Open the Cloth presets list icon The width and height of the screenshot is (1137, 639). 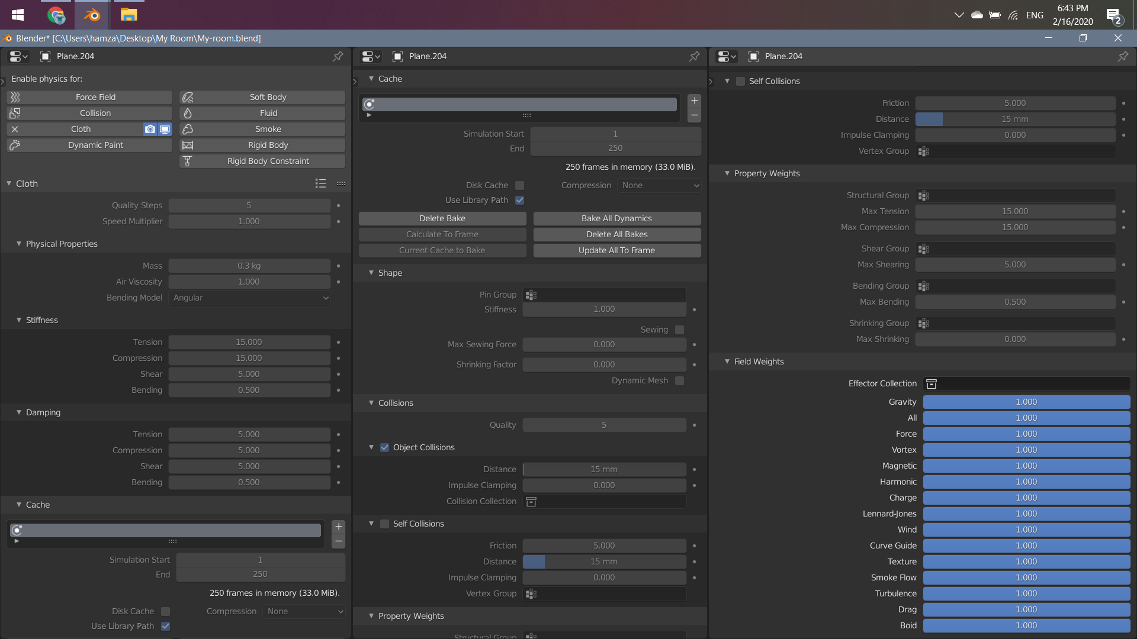click(321, 183)
